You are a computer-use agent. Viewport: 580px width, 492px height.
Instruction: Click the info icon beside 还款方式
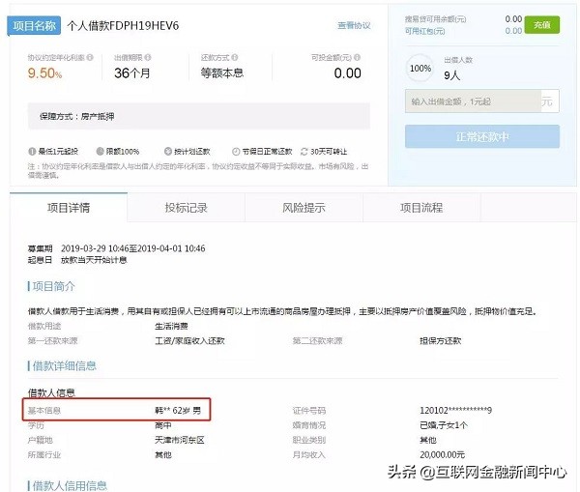pyautogui.click(x=235, y=57)
